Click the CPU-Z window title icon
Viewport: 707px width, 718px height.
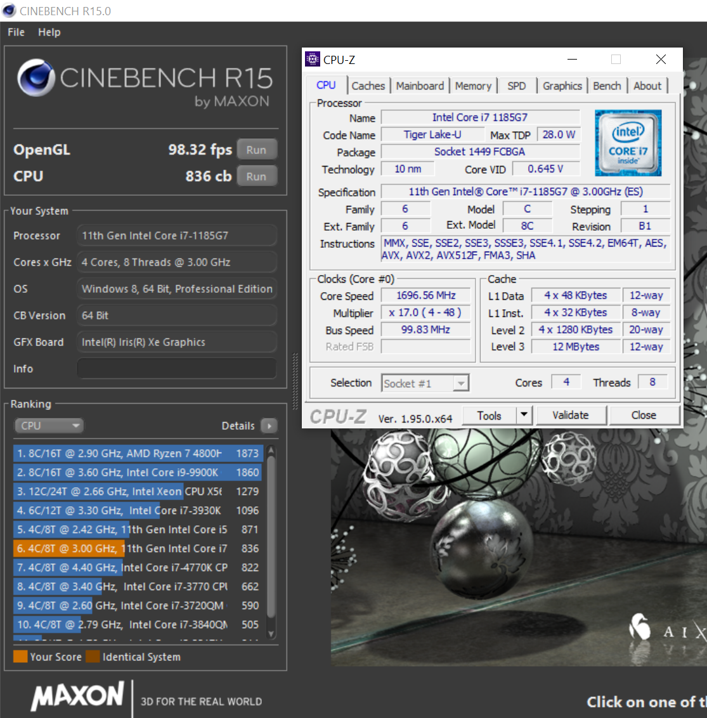click(313, 59)
